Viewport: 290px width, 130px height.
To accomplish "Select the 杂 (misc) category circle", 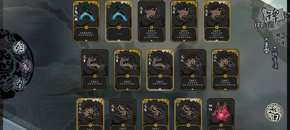I will [20, 84].
